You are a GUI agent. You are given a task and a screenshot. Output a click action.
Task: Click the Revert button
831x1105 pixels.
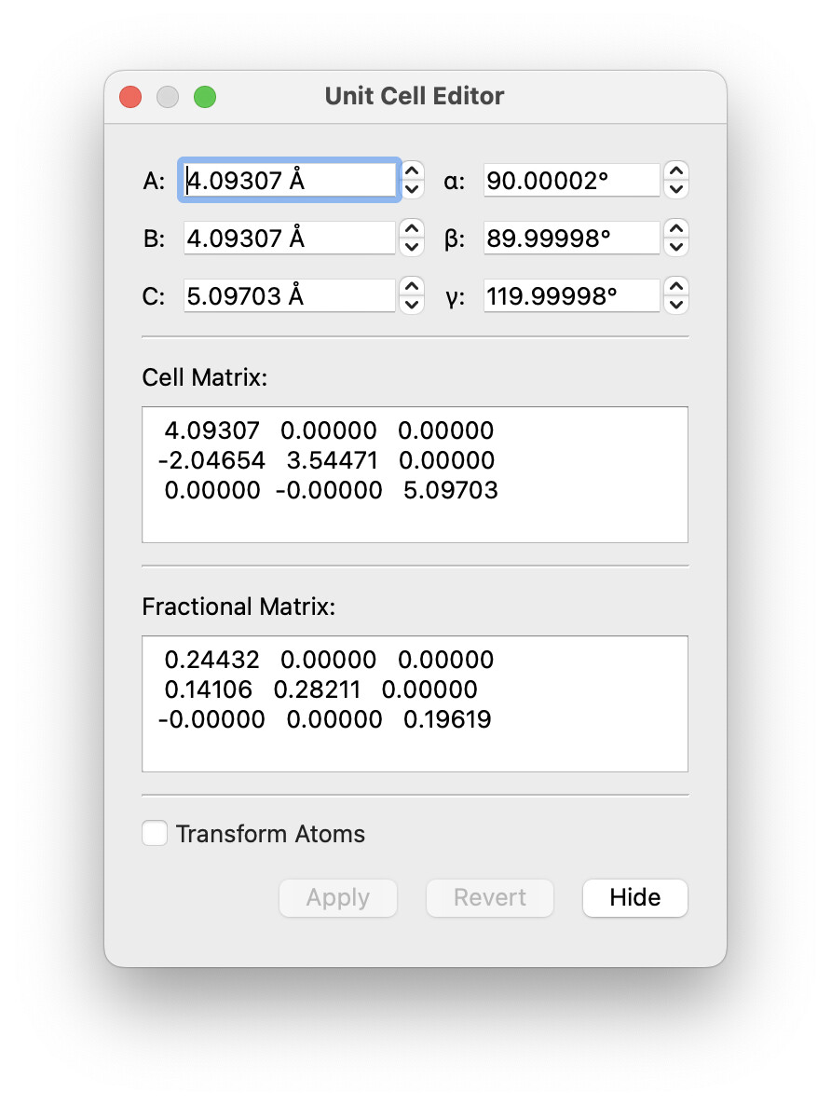point(490,898)
